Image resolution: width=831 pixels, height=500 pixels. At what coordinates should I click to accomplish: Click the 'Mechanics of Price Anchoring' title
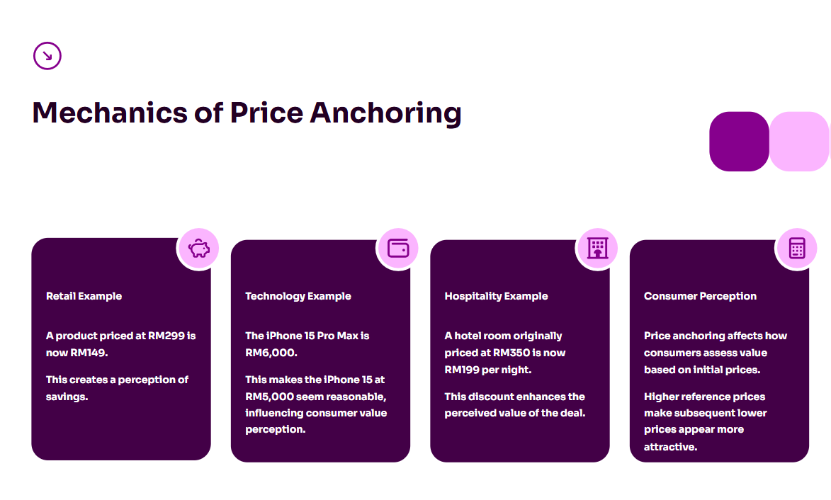[x=247, y=113]
